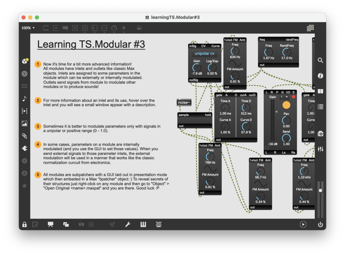
Task: Click the FM Amount knob showing 0.34 %
Action: coord(260,196)
